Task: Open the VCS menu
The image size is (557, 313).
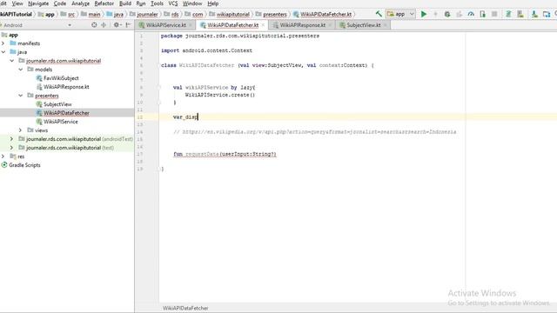Action: [173, 3]
